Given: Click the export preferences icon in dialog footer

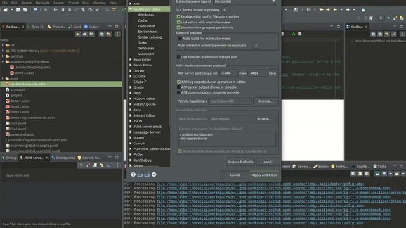Looking at the screenshot, I should point(147,175).
